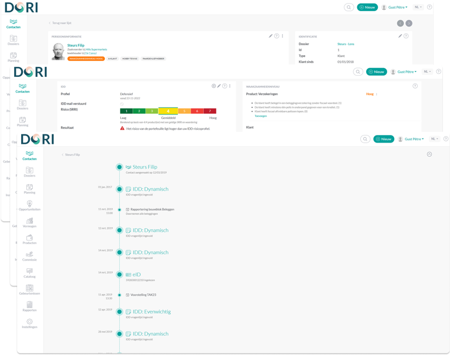
Task: Click the help icon in the Waakzaamheidsniveau panel
Action: [415, 86]
